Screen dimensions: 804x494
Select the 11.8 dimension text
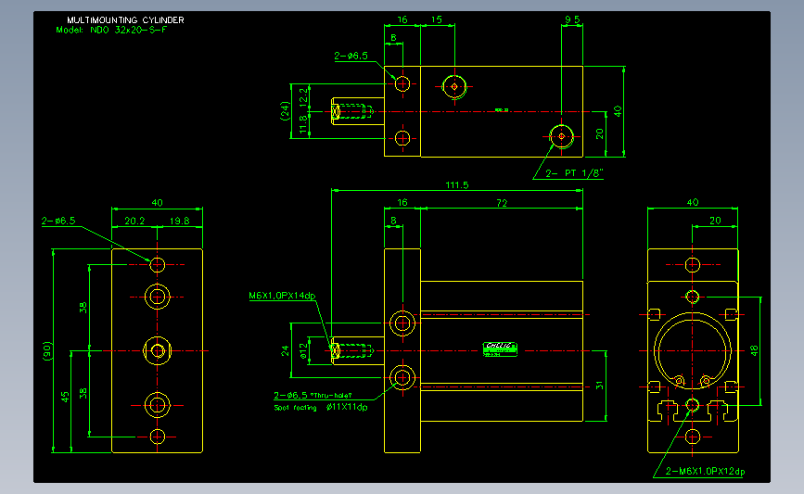303,124
